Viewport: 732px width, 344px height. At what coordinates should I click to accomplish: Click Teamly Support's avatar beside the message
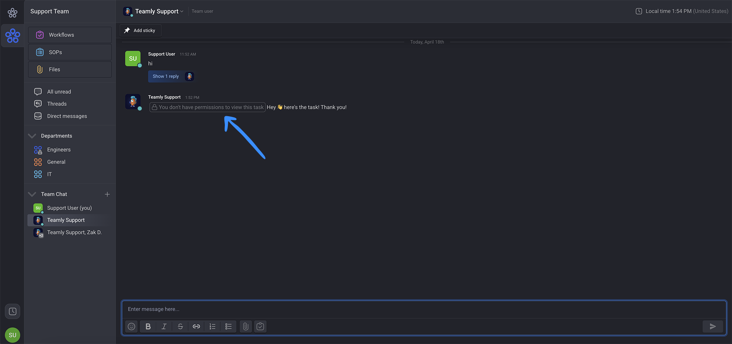[x=133, y=102]
